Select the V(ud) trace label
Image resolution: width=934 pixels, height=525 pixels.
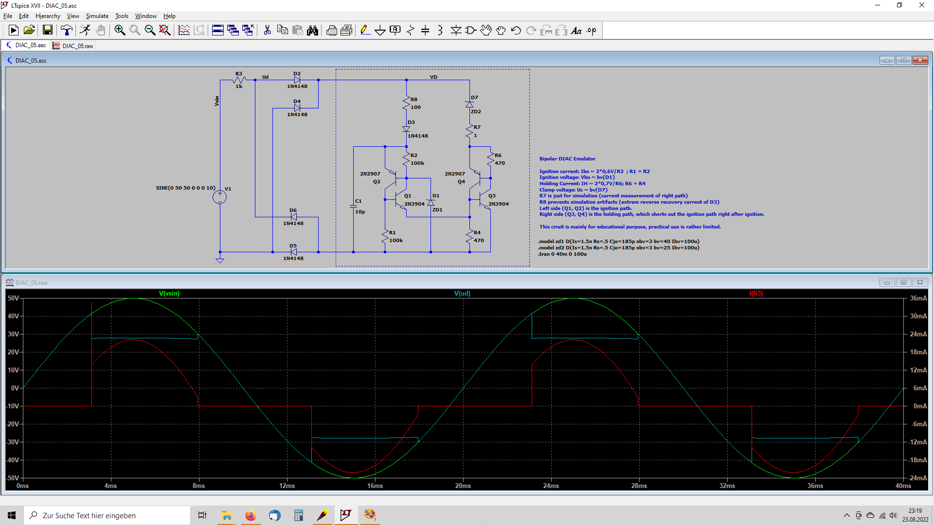[x=462, y=293]
